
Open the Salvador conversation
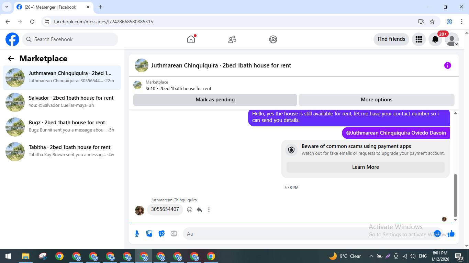(x=62, y=102)
